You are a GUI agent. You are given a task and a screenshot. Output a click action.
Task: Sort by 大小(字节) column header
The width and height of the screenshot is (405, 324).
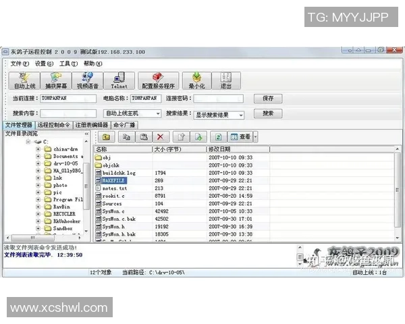pyautogui.click(x=180, y=149)
